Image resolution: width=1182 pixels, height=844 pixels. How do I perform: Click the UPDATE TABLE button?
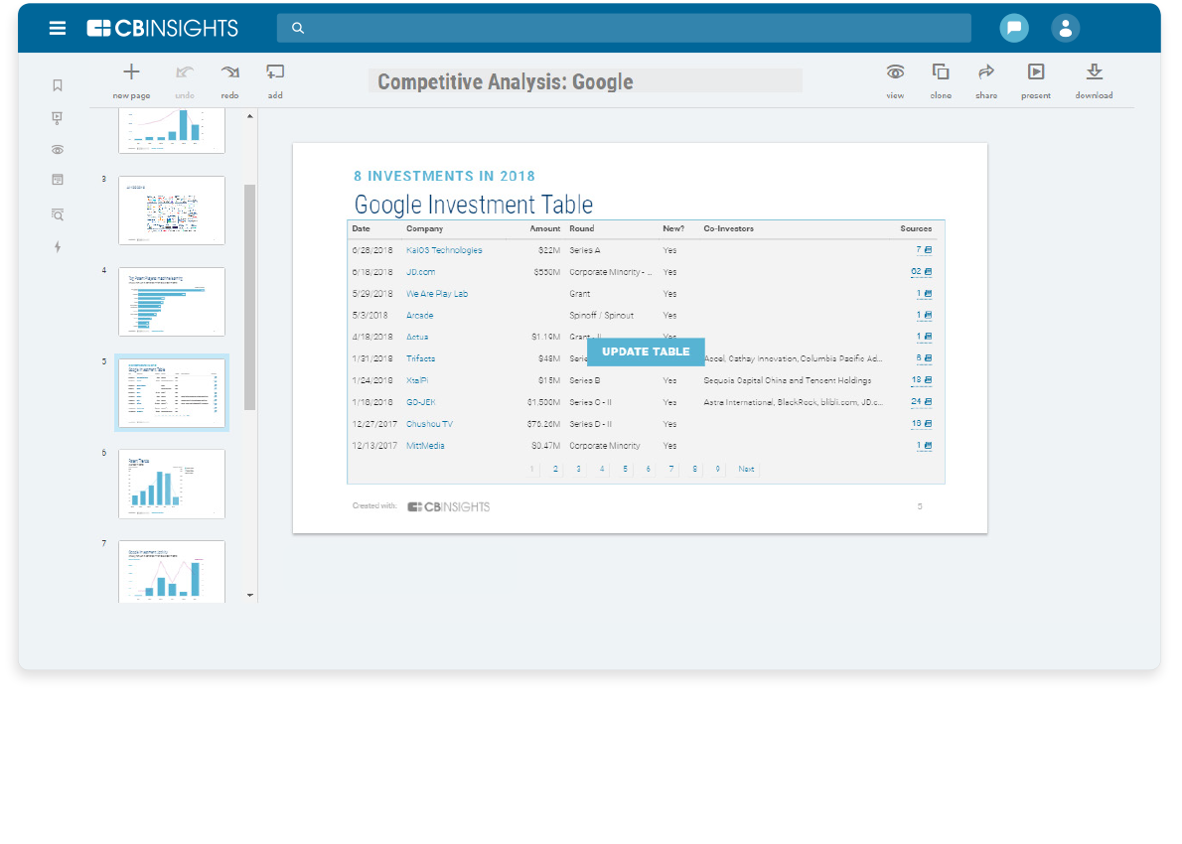646,352
